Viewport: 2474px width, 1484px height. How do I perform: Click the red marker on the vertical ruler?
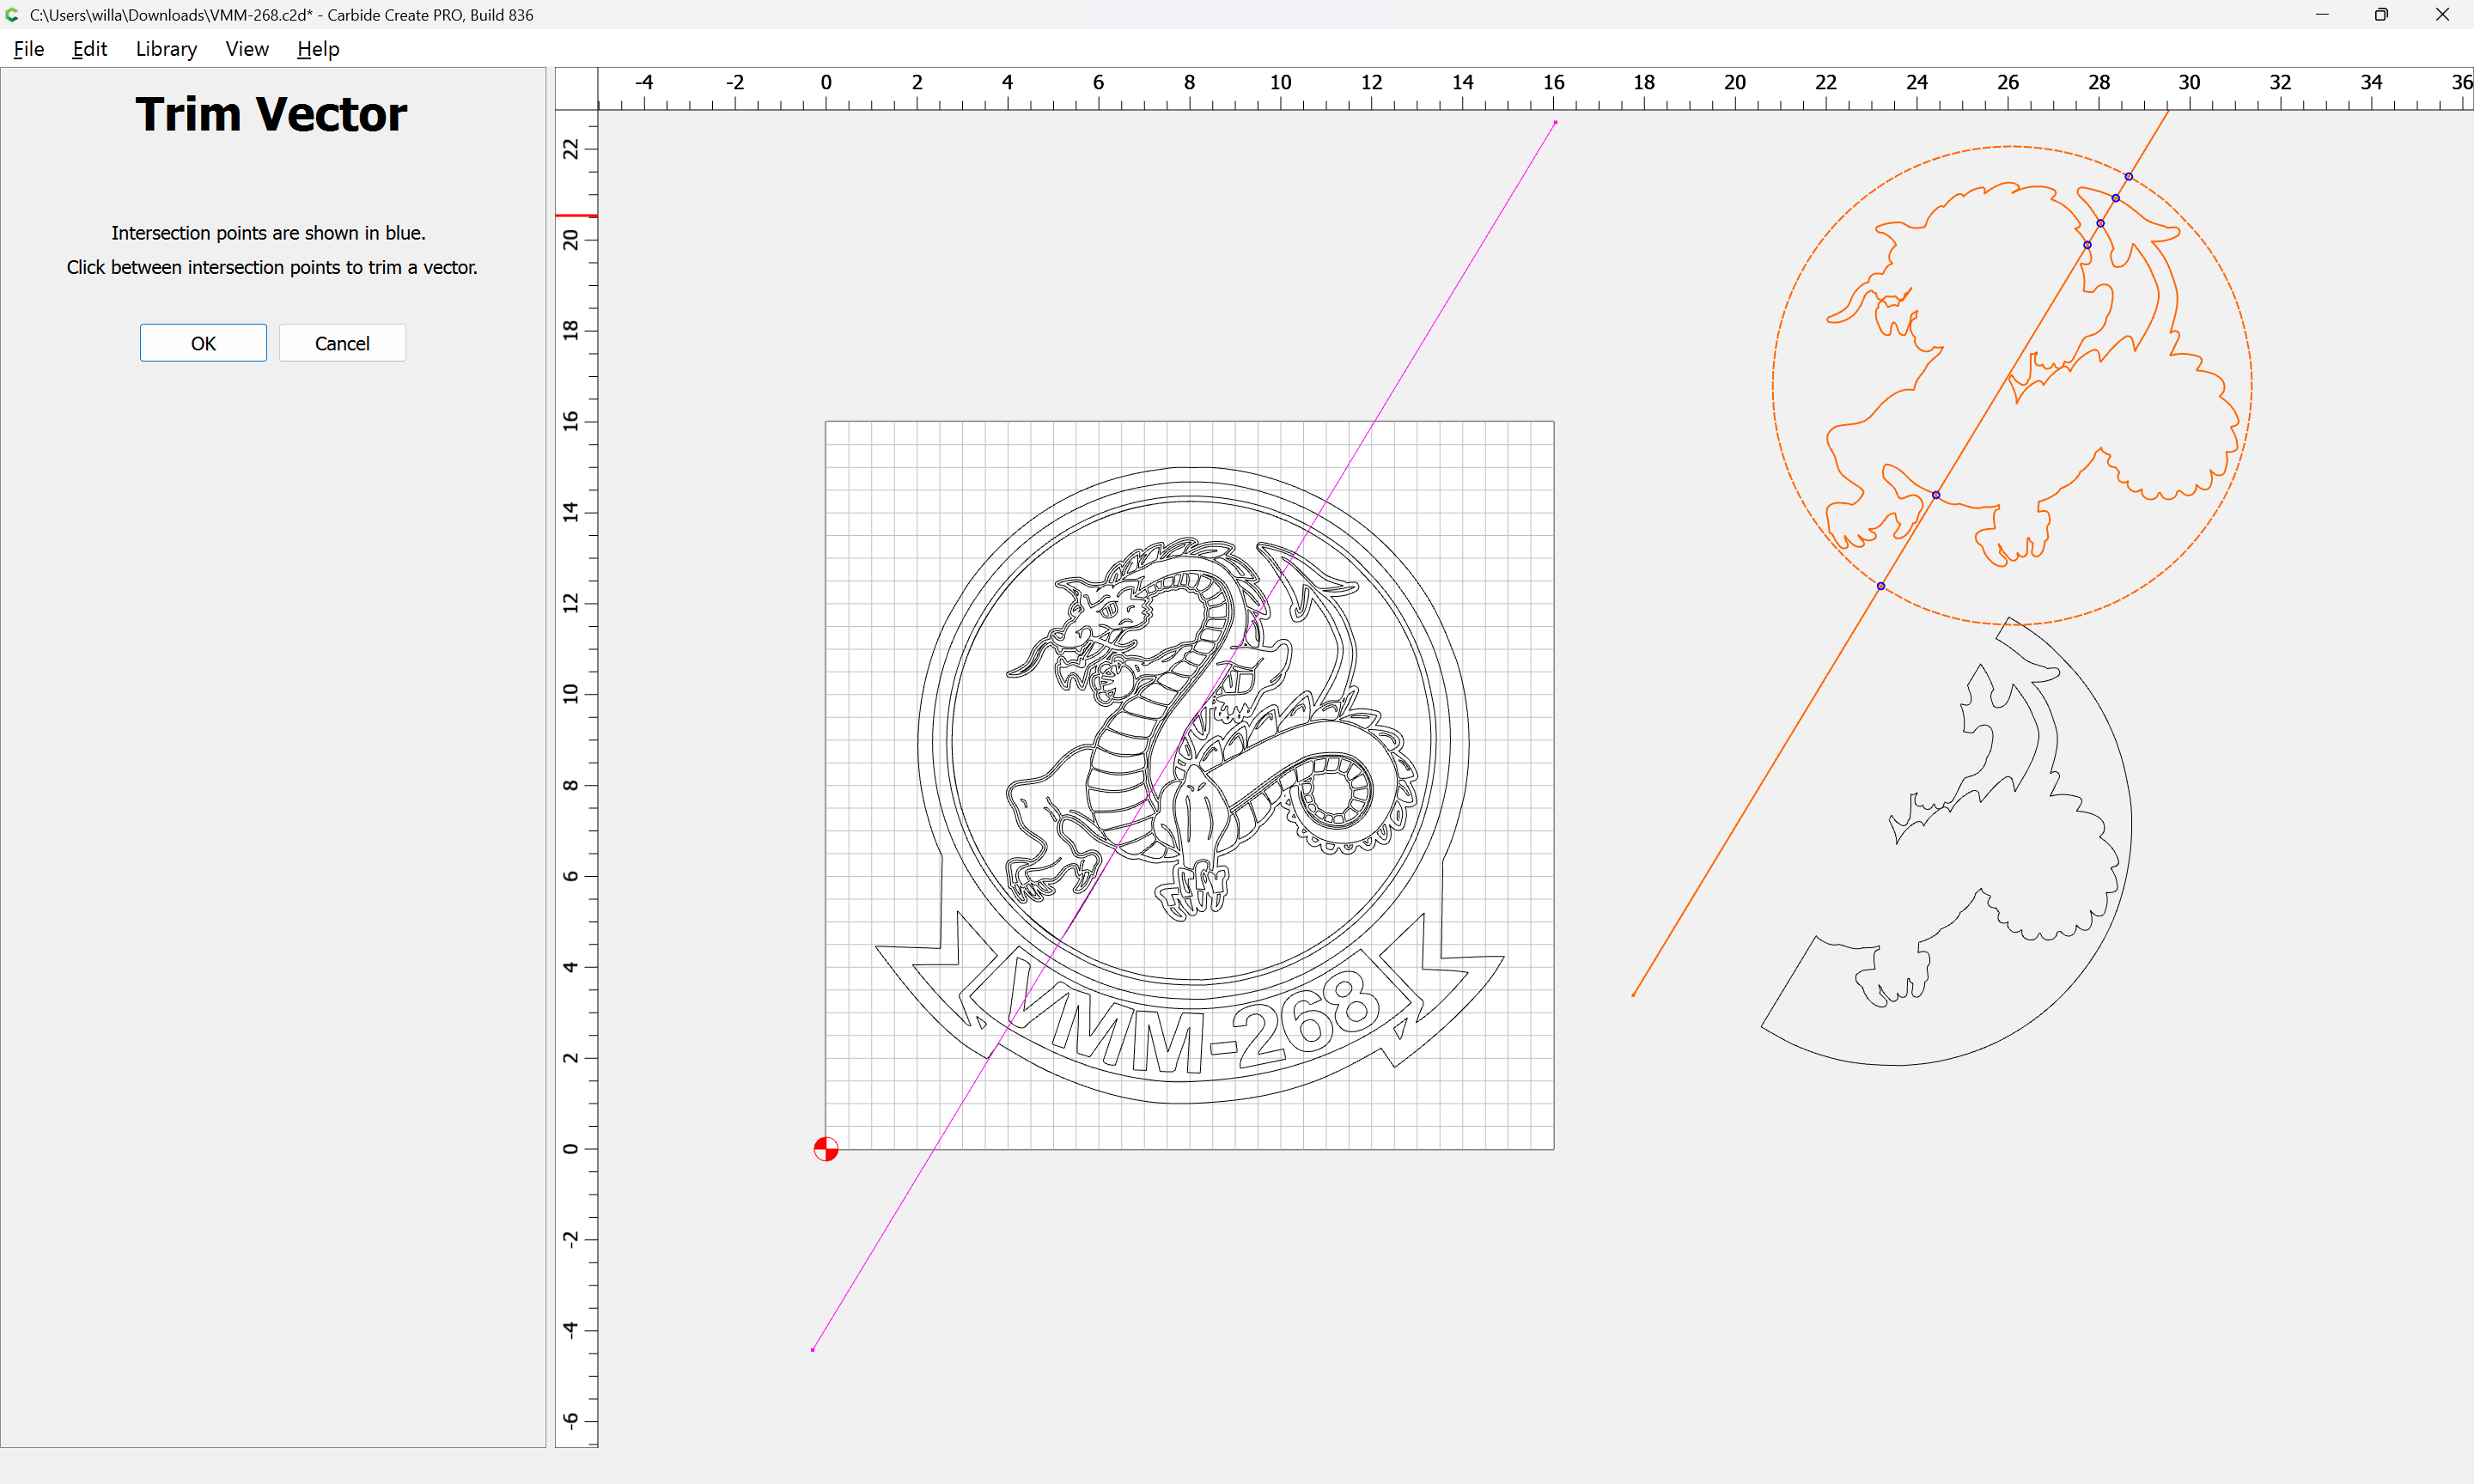click(576, 215)
